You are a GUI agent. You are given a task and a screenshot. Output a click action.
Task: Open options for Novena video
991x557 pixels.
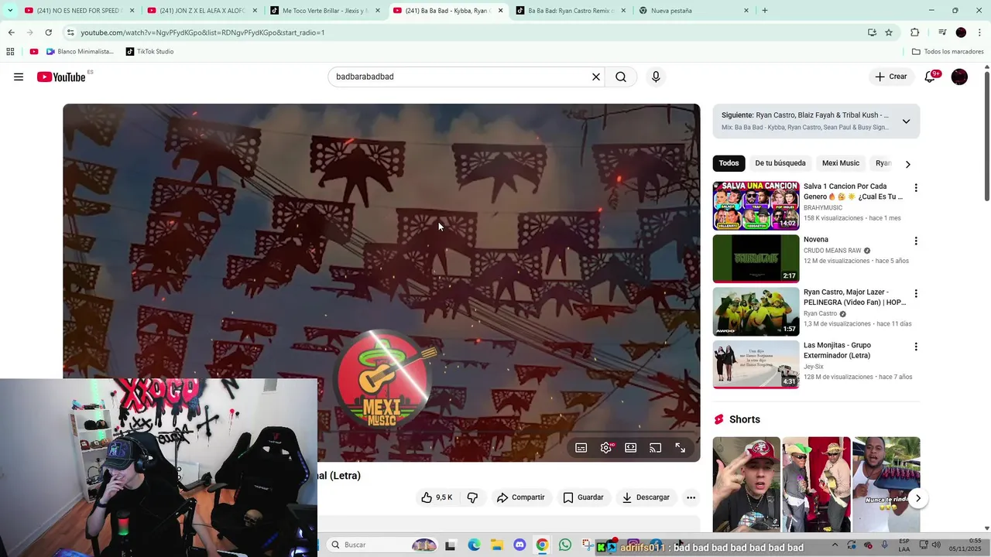(x=916, y=241)
